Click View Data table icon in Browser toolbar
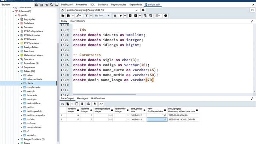The height and width of the screenshot is (144, 256). coord(41,5)
